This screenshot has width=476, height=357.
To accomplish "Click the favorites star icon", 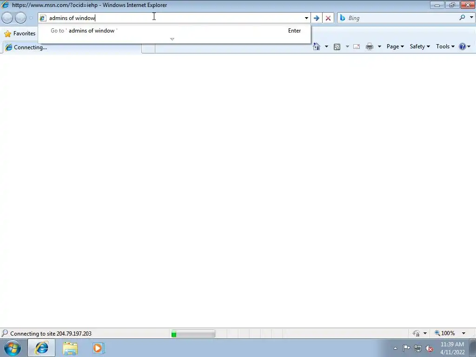I will point(7,33).
